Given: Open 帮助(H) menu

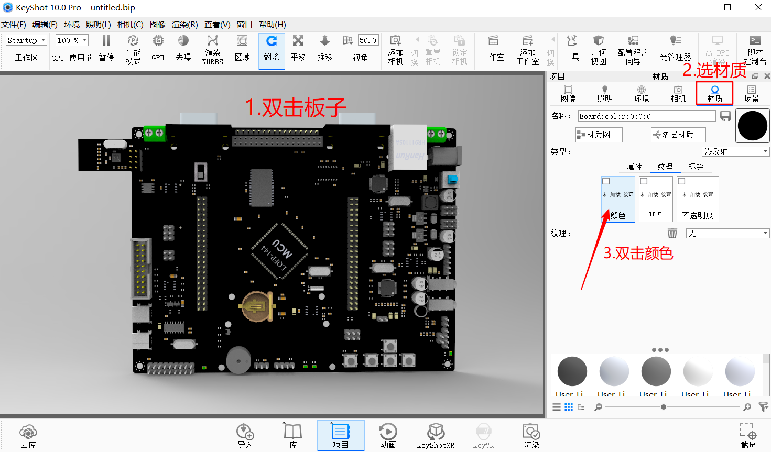Looking at the screenshot, I should coord(273,25).
